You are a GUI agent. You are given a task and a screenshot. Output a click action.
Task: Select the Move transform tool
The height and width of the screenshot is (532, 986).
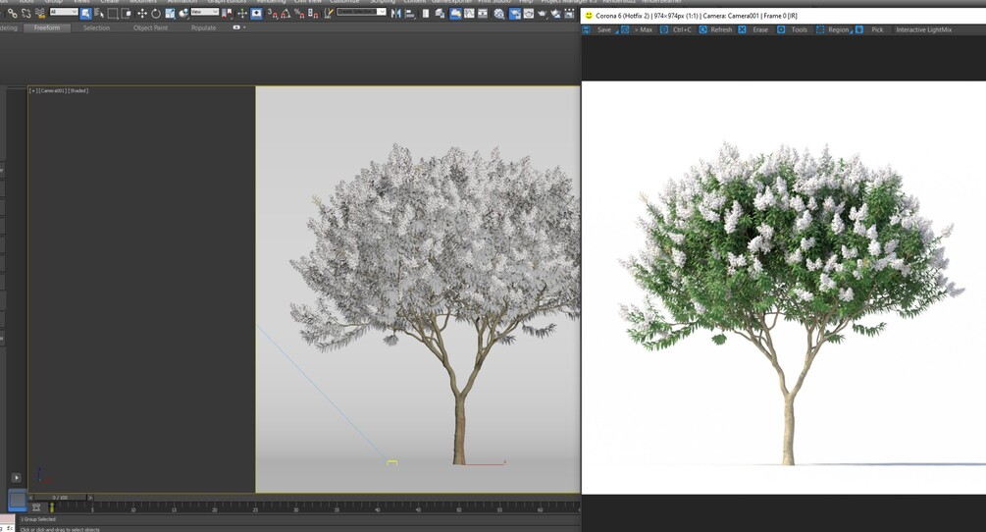click(x=142, y=13)
